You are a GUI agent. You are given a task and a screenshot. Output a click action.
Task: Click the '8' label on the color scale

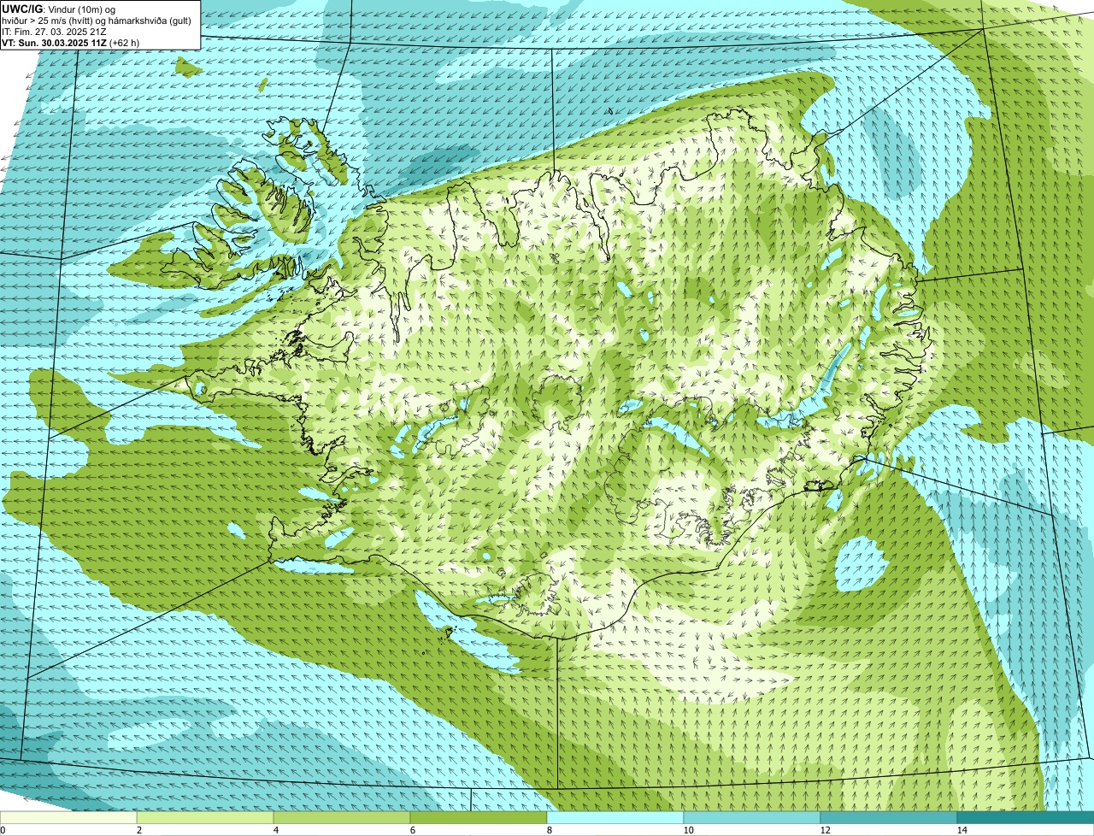[549, 830]
